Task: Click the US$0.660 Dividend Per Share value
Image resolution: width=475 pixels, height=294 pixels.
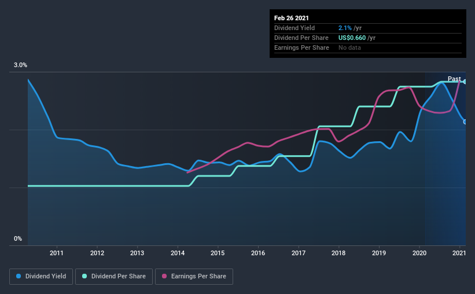Action: [352, 38]
